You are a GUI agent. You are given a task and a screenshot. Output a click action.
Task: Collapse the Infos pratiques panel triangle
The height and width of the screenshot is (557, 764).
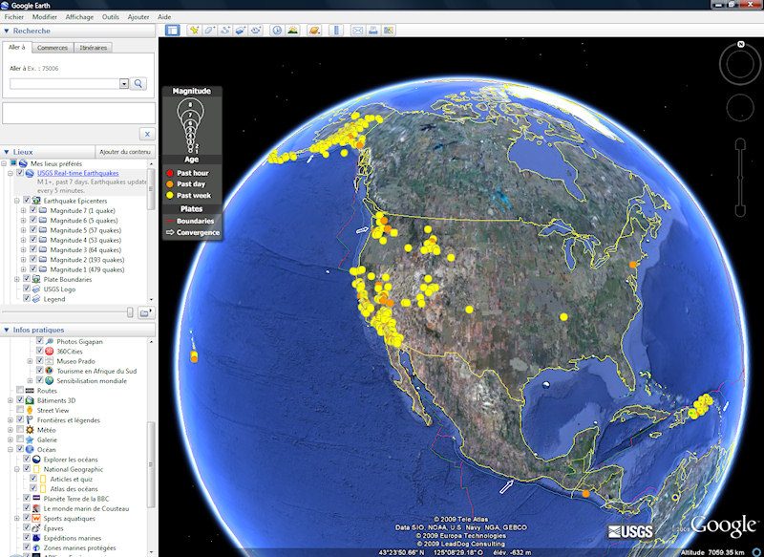[x=7, y=330]
